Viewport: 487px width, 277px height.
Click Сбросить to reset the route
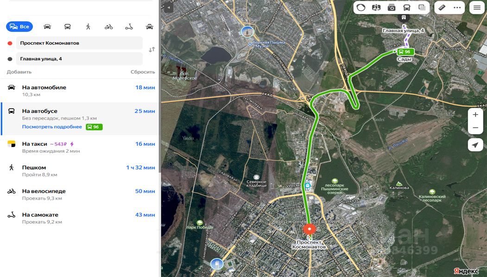coord(143,72)
